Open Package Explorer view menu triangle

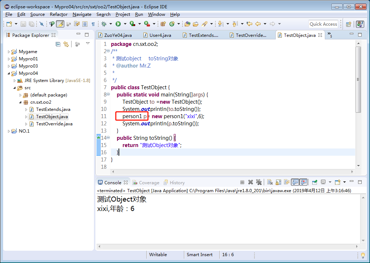[88, 43]
